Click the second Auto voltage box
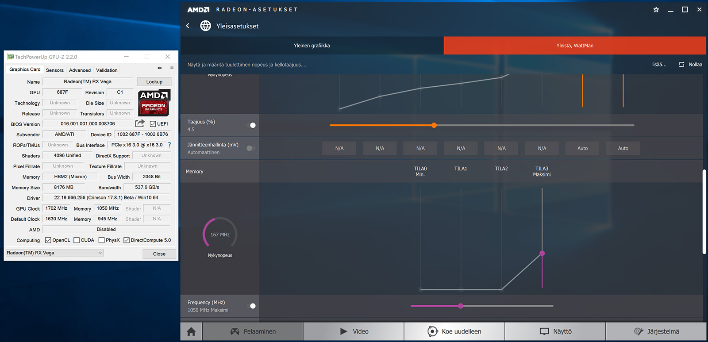The image size is (708, 342). (623, 148)
